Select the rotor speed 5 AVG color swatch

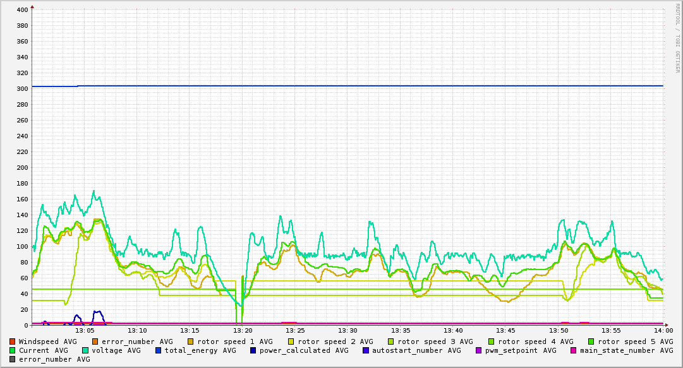(591, 342)
